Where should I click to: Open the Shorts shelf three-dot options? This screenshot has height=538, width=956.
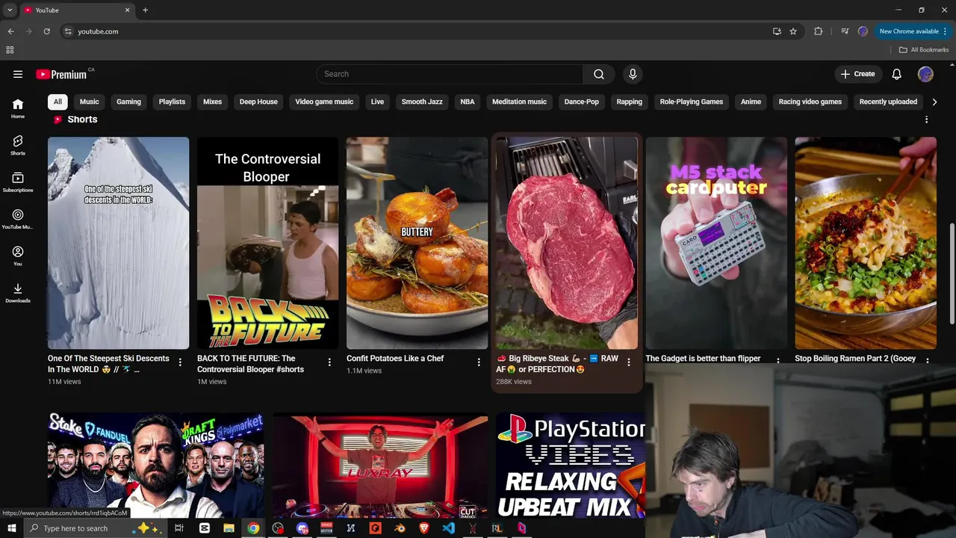[x=927, y=120]
